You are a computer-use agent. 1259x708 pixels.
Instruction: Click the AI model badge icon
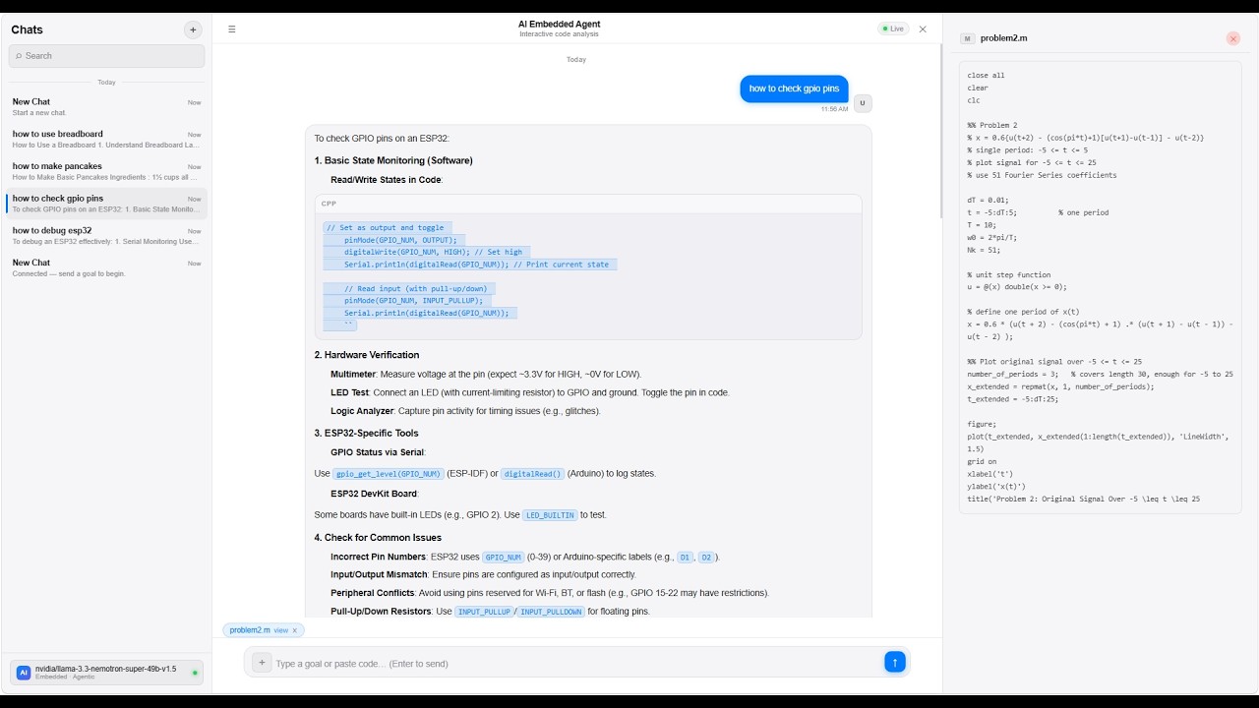24,673
